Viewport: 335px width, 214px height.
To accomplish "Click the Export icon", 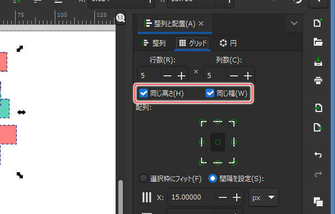I will [x=318, y=127].
